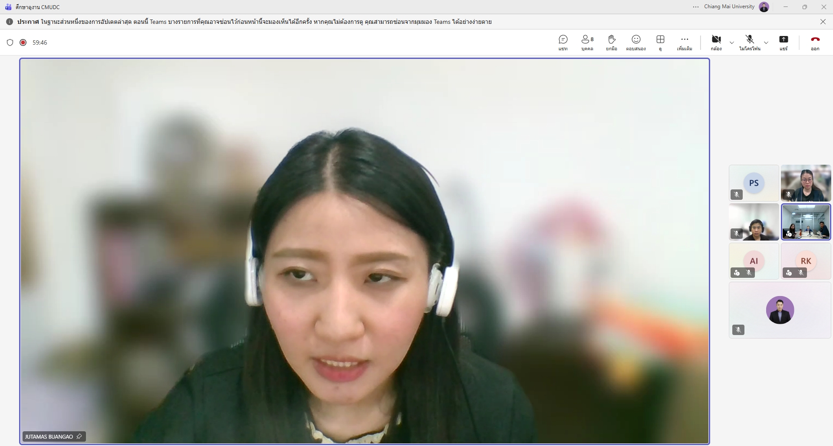The width and height of the screenshot is (833, 446).
Task: Expand the camera options dropdown arrow
Action: coord(732,42)
